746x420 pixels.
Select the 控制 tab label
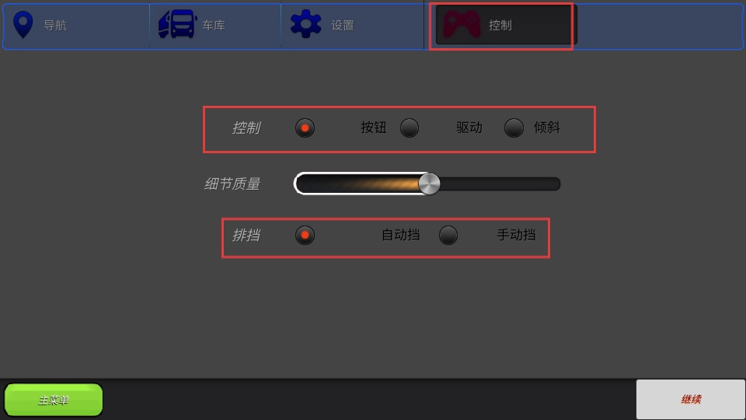[500, 25]
